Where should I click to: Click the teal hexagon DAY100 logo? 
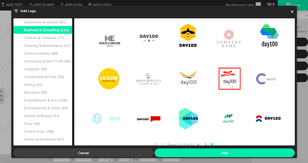(x=188, y=118)
